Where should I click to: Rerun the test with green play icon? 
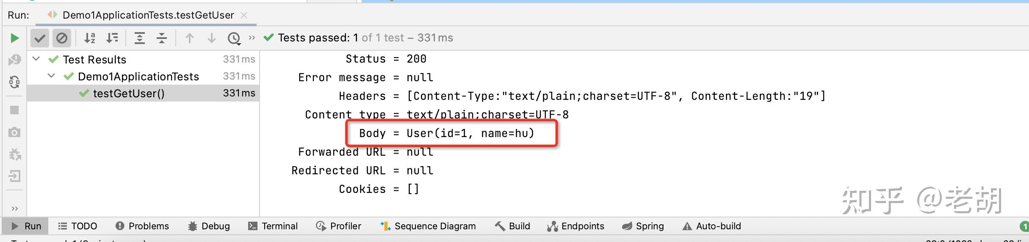pos(14,38)
